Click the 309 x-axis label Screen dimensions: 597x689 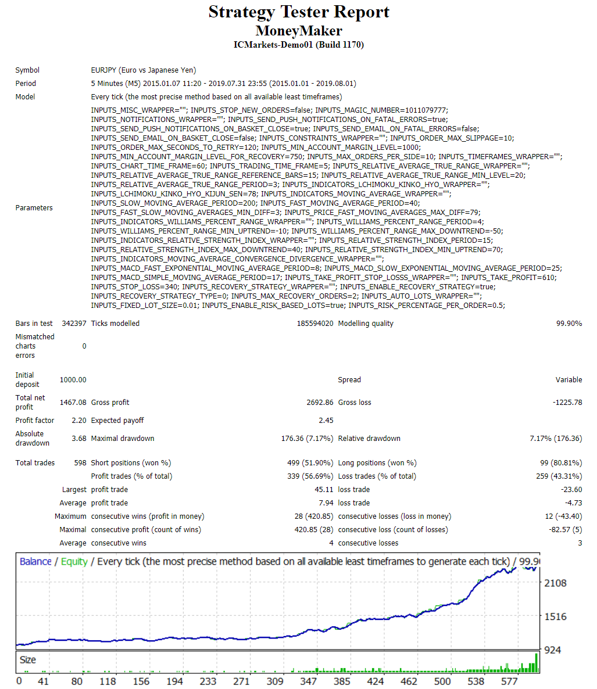pyautogui.click(x=275, y=681)
